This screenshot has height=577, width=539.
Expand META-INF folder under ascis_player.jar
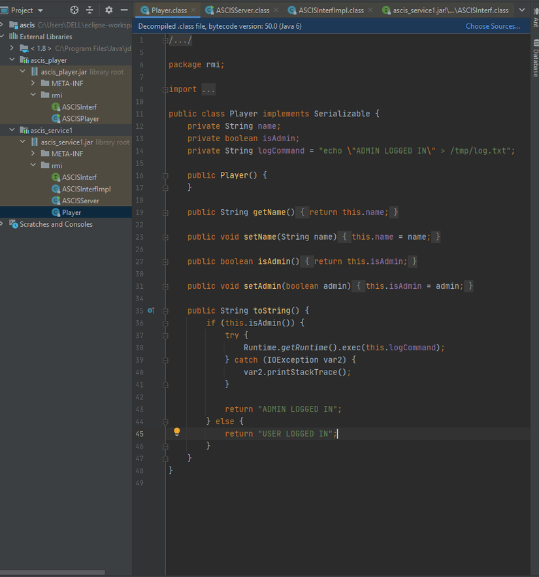[x=34, y=84]
